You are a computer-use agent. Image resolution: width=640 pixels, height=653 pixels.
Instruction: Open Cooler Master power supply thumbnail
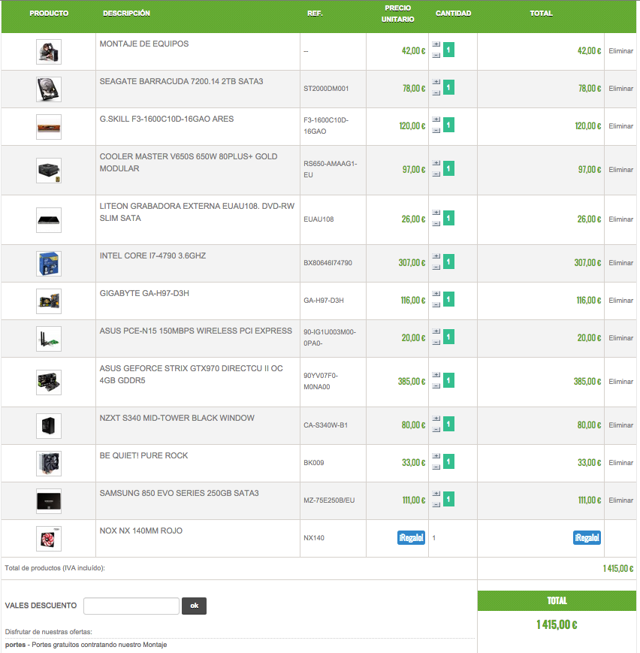(49, 171)
